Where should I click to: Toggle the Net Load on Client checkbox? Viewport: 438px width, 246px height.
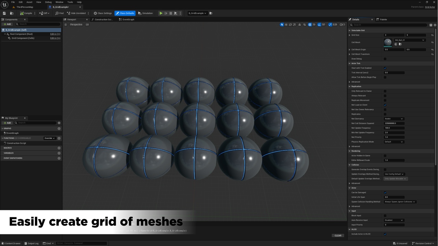pyautogui.click(x=385, y=105)
